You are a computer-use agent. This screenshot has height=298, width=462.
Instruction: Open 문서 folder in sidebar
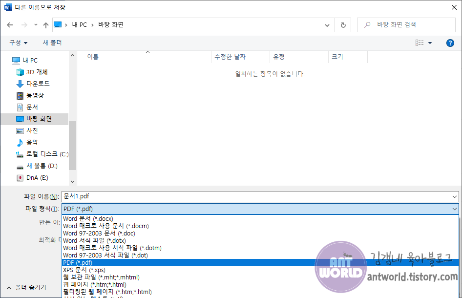pyautogui.click(x=27, y=107)
